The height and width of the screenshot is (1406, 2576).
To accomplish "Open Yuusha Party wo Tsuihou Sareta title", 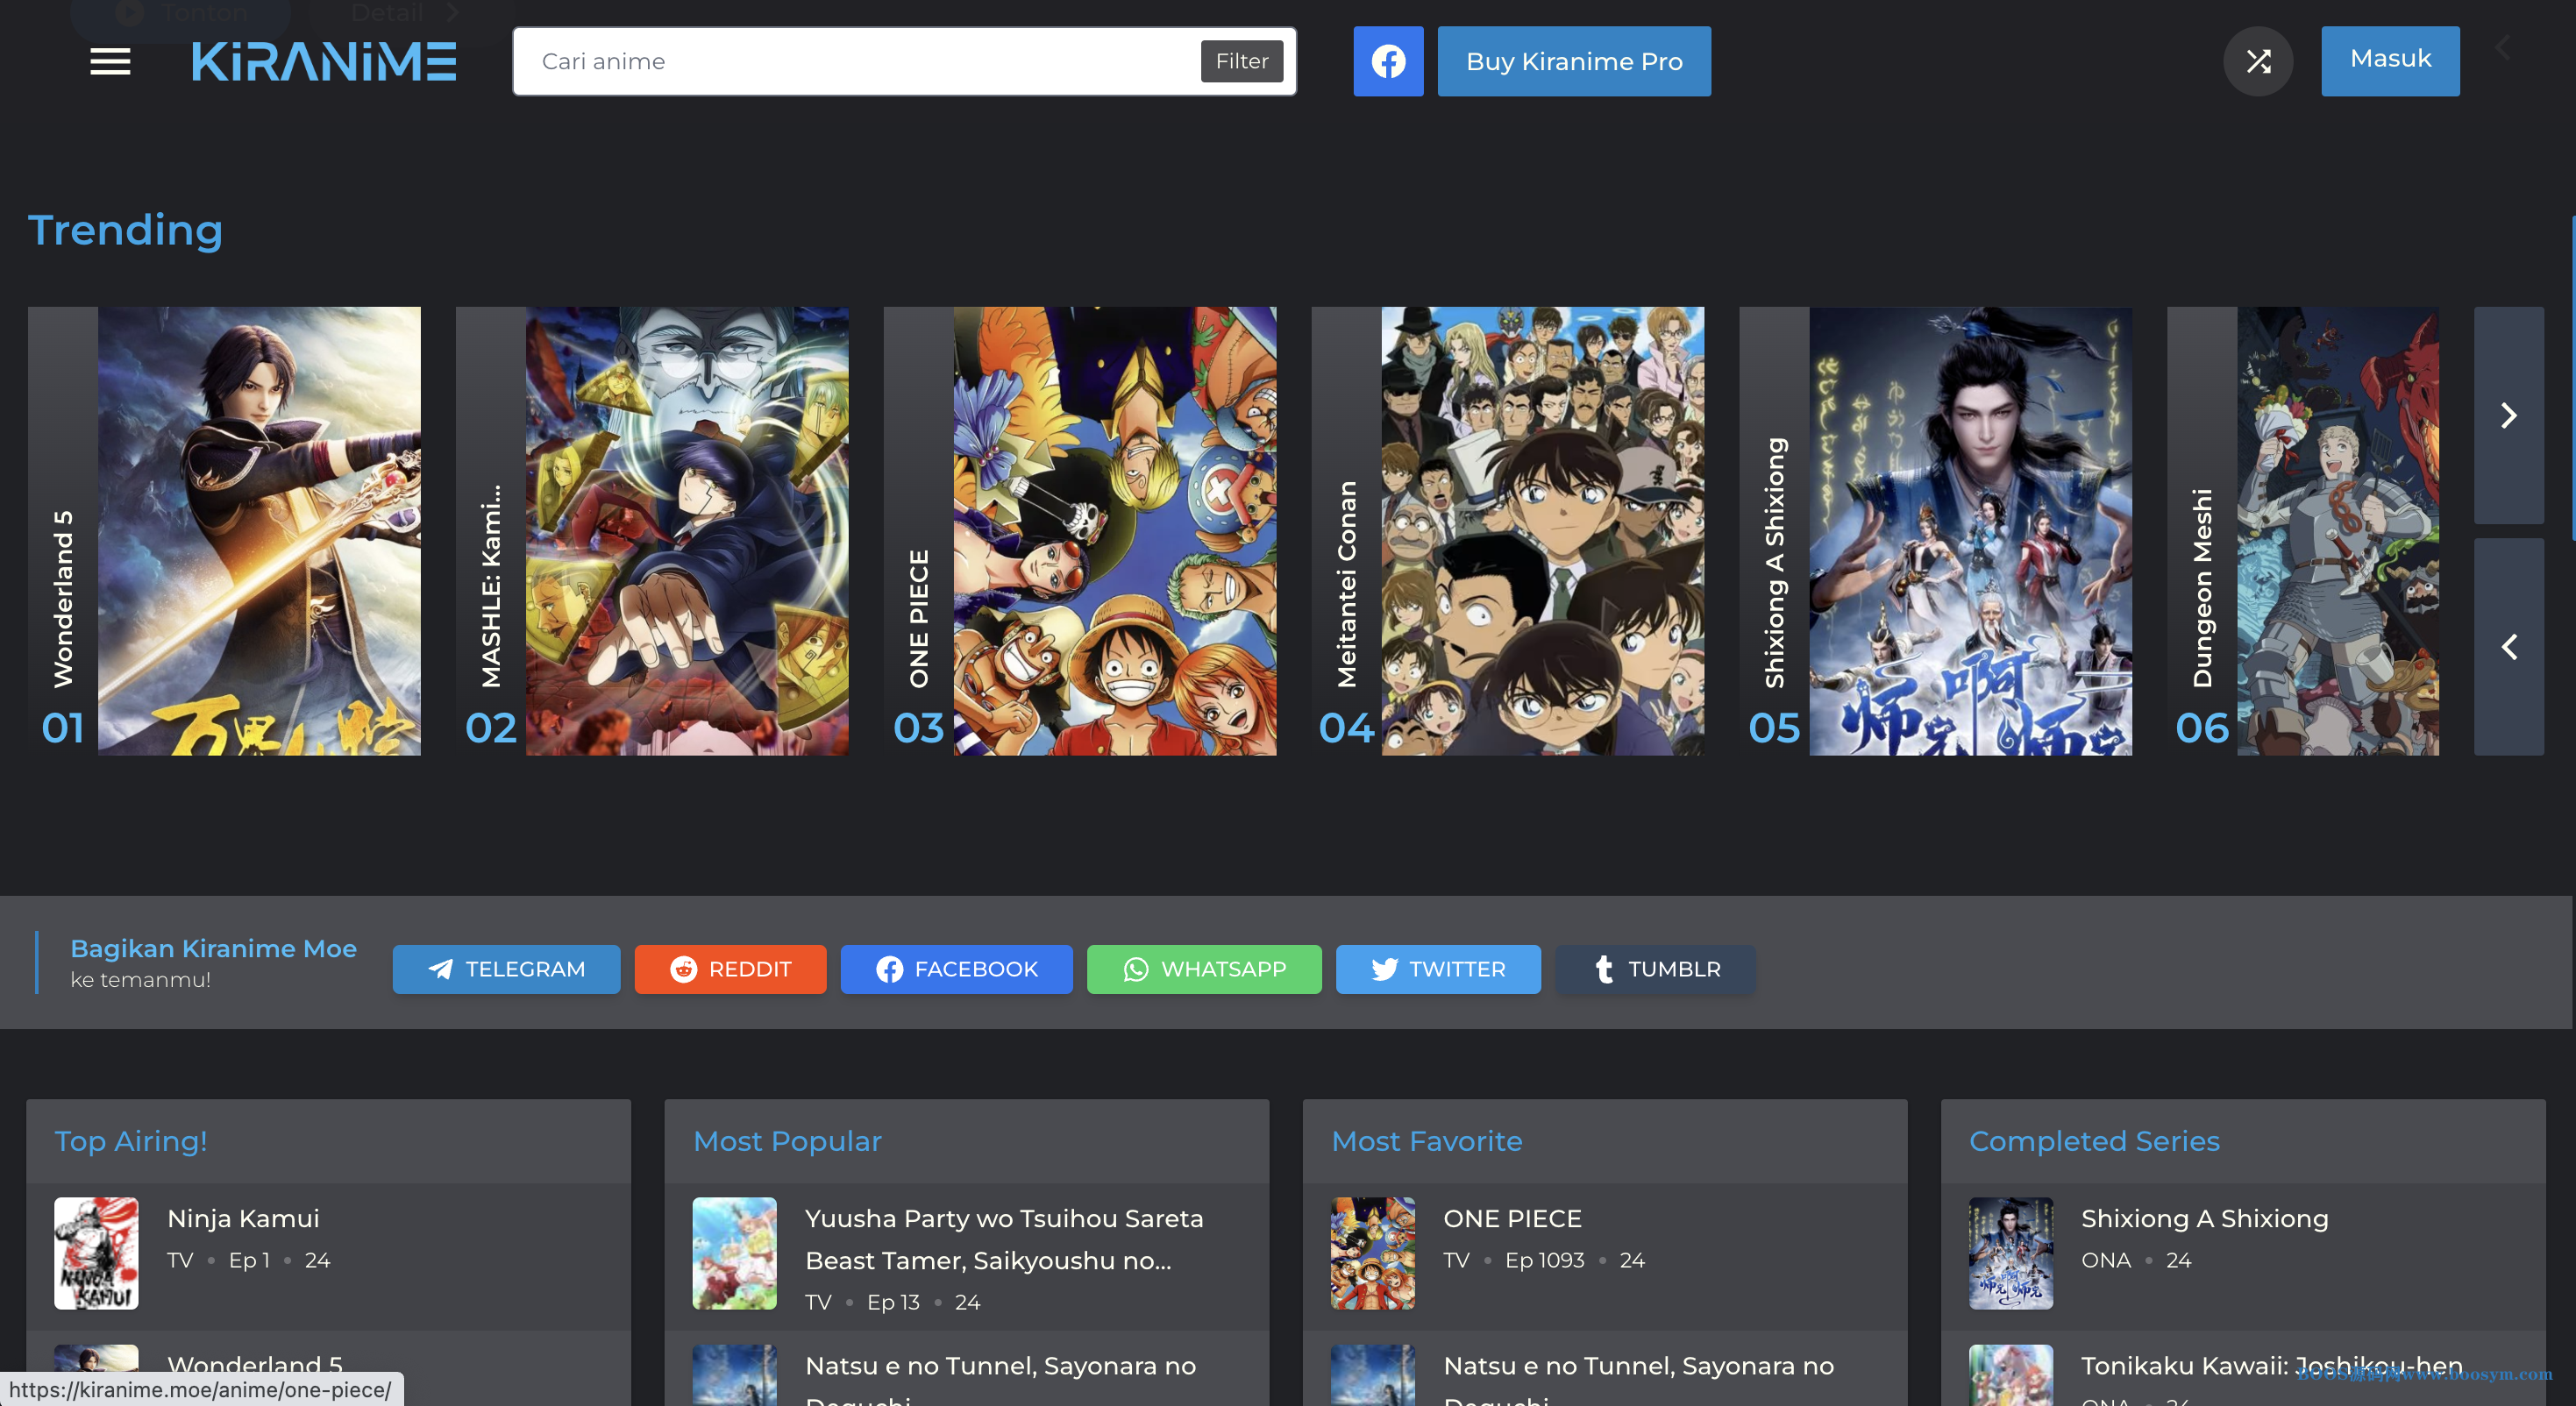I will (x=1004, y=1239).
